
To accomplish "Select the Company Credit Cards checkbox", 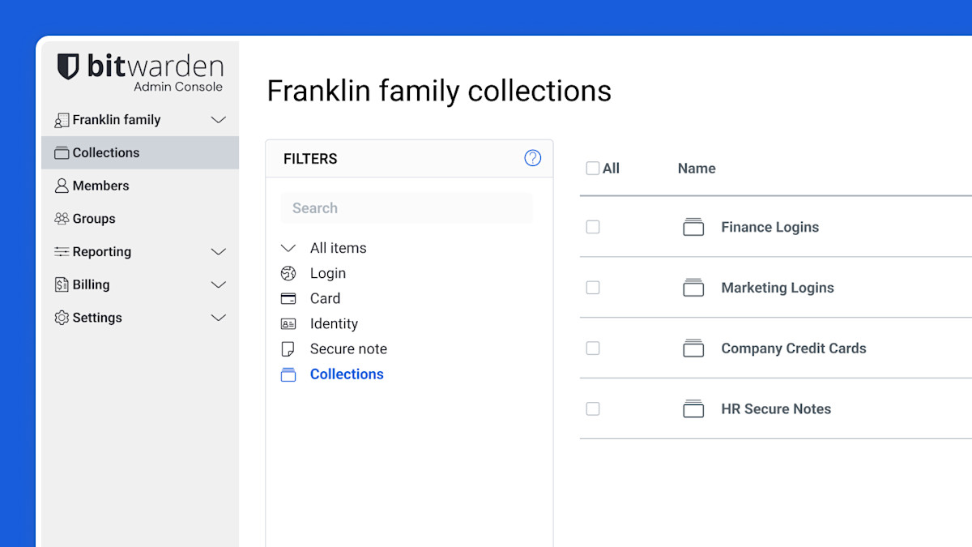I will click(593, 348).
